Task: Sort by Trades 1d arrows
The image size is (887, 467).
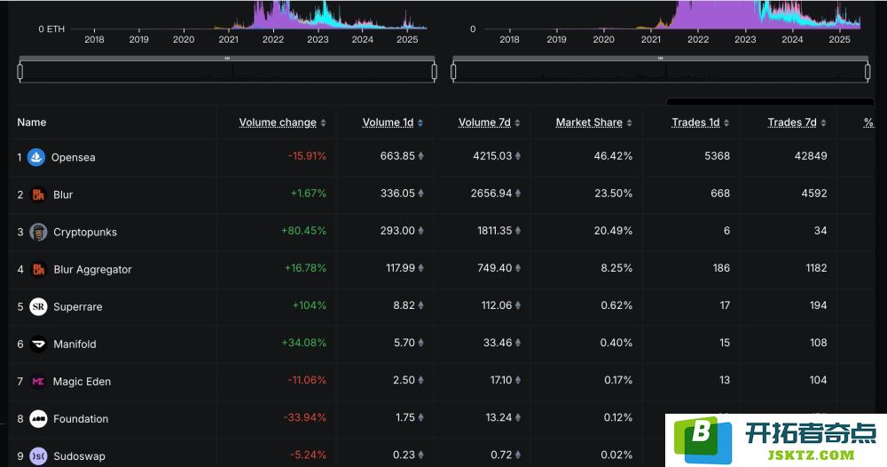Action: (726, 123)
